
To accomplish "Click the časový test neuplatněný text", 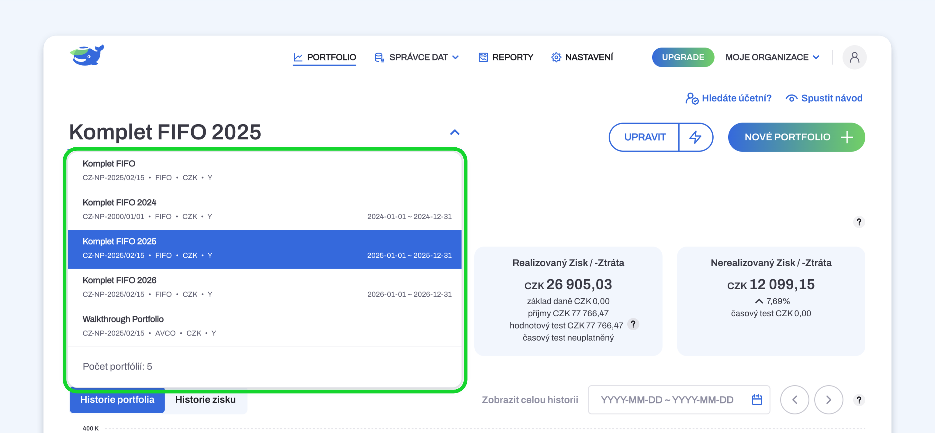I will click(x=568, y=338).
